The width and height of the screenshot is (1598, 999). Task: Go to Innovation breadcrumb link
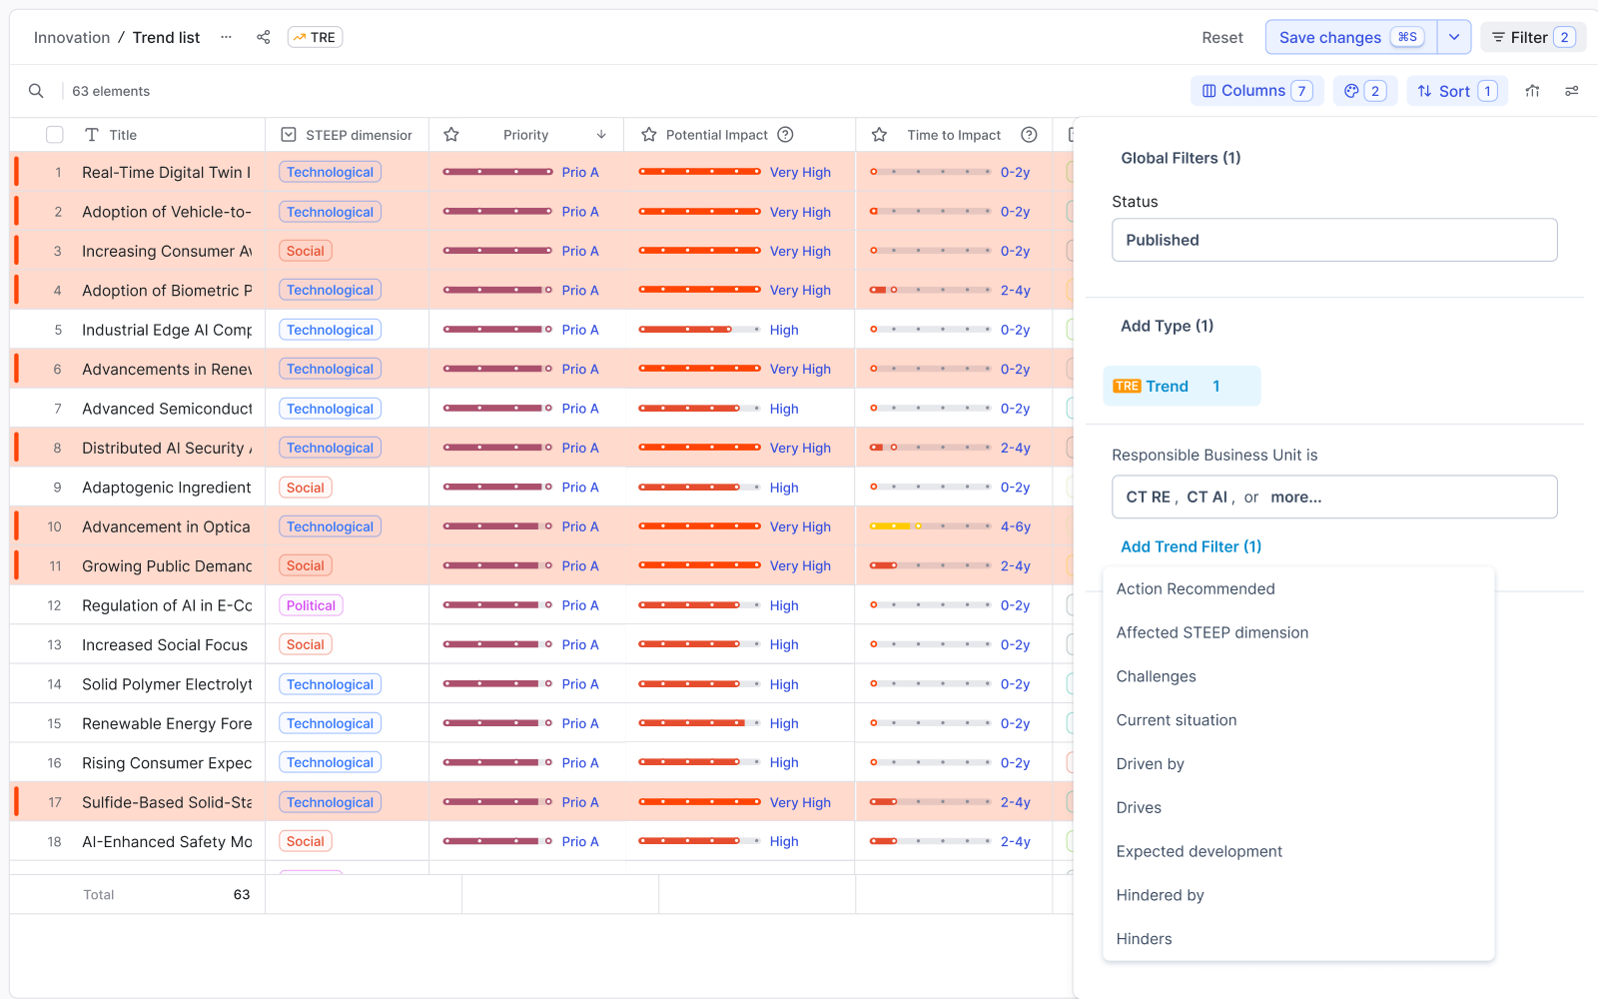pos(72,37)
